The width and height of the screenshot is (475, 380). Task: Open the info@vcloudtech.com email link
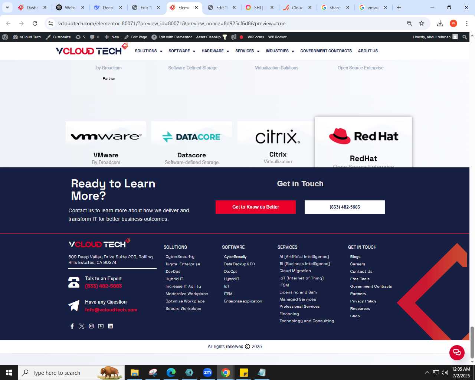pyautogui.click(x=111, y=310)
